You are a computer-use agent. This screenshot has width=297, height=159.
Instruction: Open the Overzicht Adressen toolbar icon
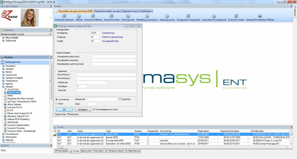[x=64, y=16]
